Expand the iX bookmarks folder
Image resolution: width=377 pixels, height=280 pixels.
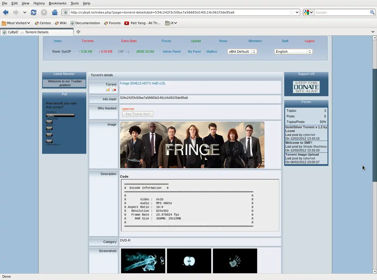tap(171, 23)
